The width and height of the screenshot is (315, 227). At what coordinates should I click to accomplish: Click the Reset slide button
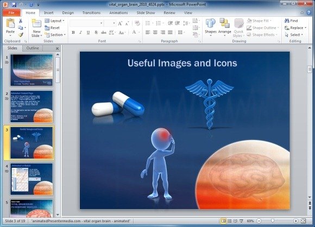click(52, 28)
